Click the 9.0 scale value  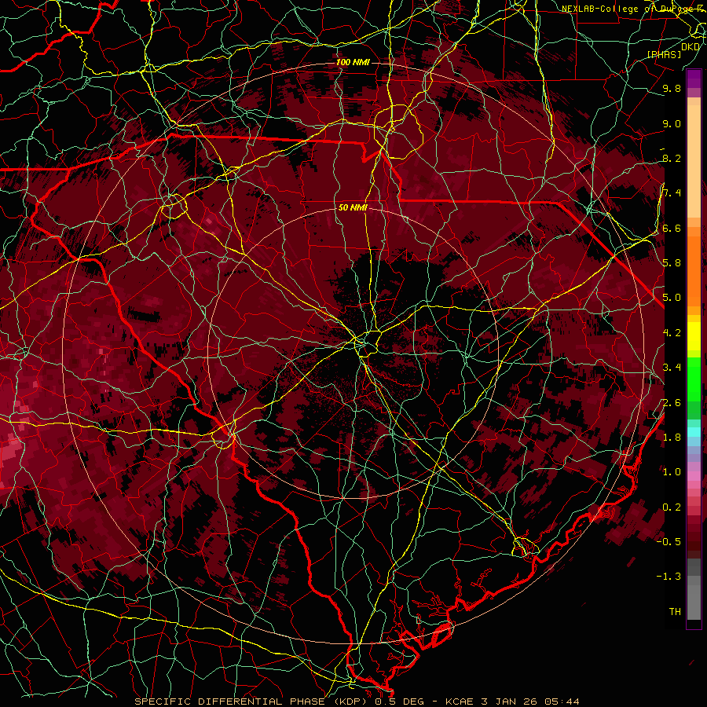click(672, 124)
